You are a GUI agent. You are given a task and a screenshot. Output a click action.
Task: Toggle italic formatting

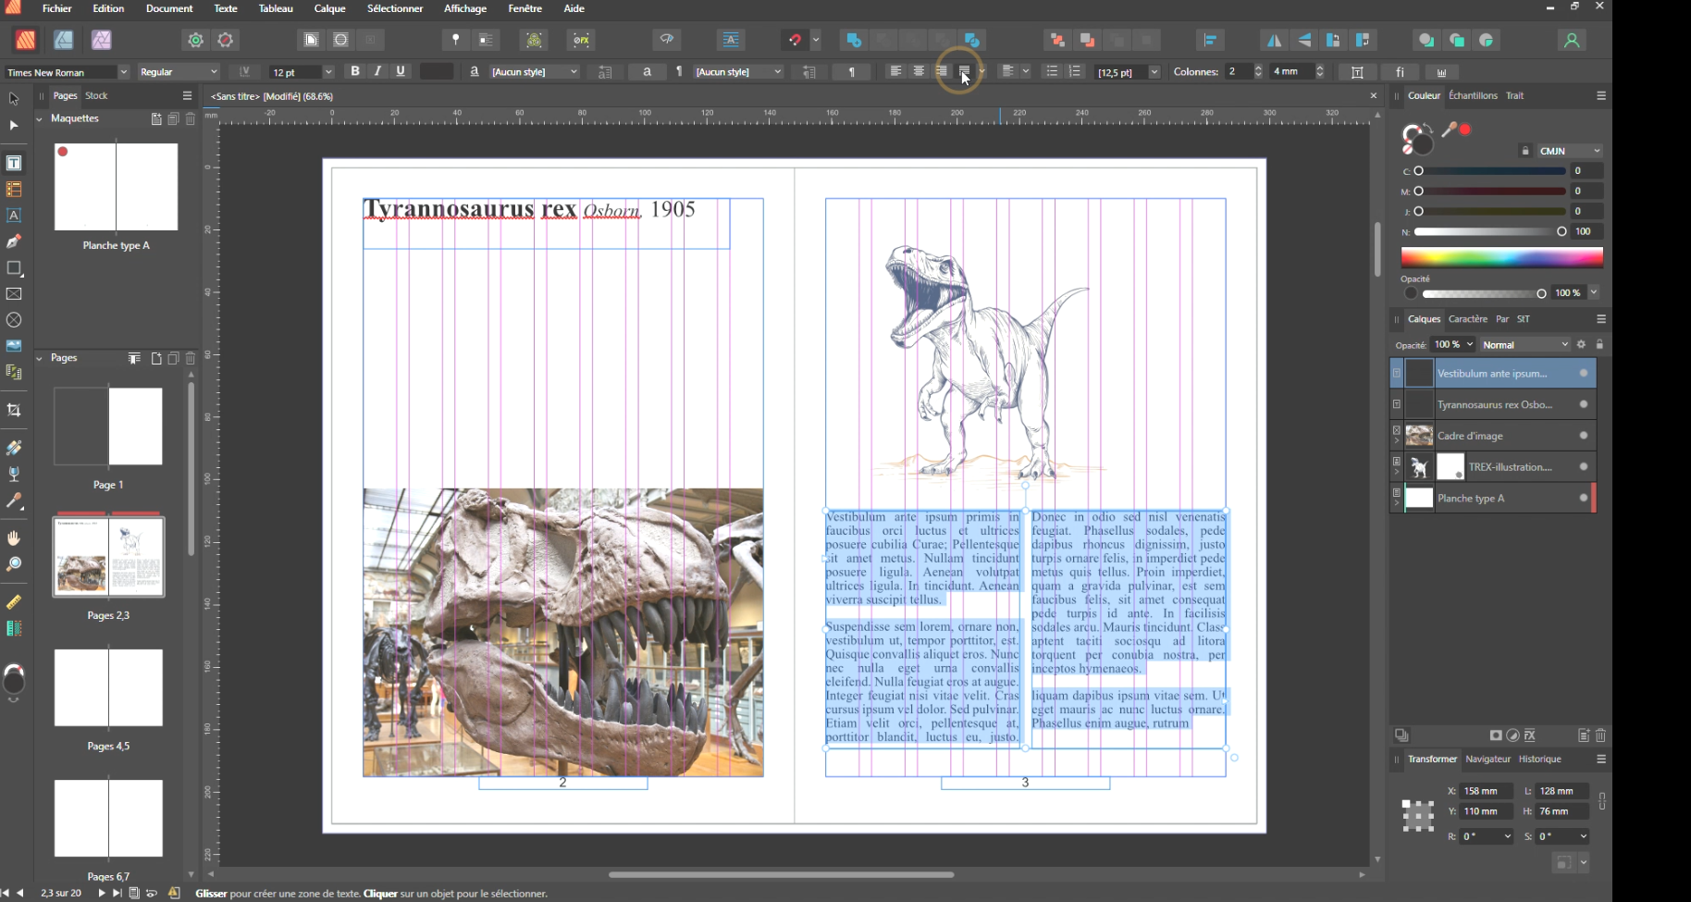click(x=377, y=71)
